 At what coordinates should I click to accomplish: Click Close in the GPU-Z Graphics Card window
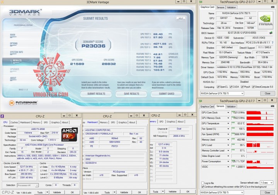point(267,93)
